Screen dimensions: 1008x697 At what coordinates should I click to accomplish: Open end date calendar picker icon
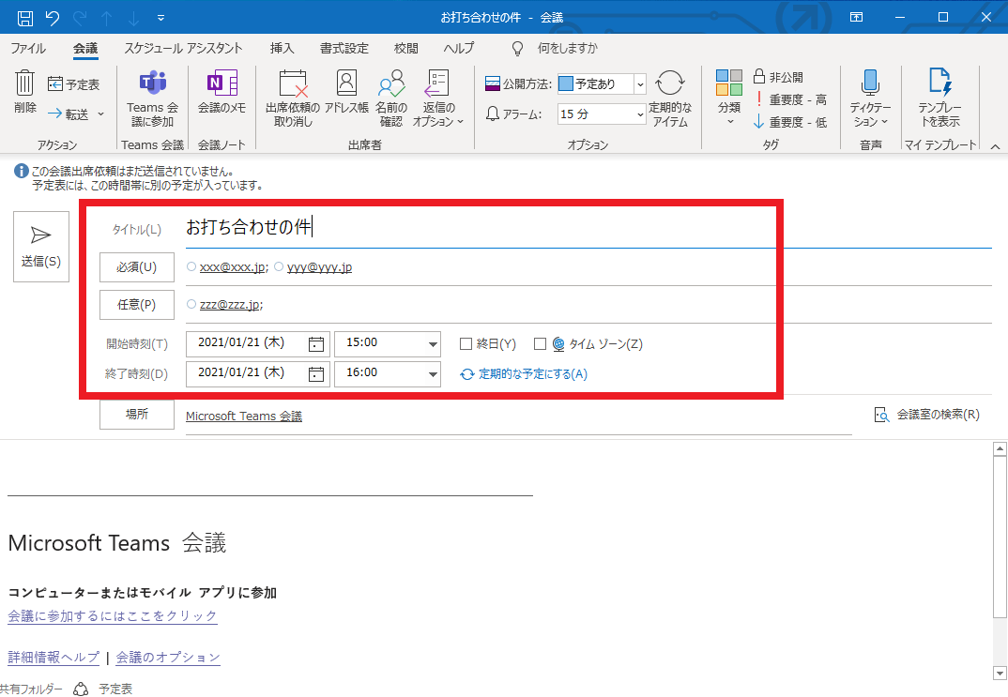[x=316, y=374]
